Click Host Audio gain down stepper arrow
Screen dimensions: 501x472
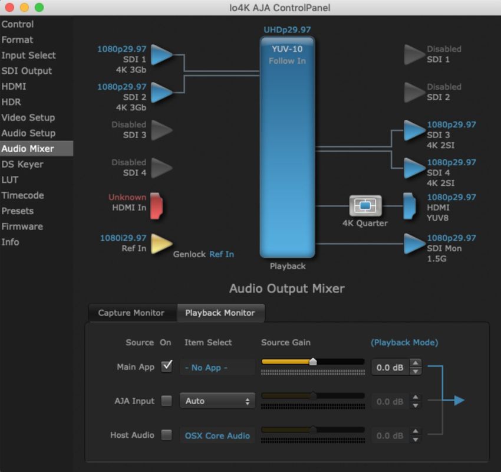point(416,440)
